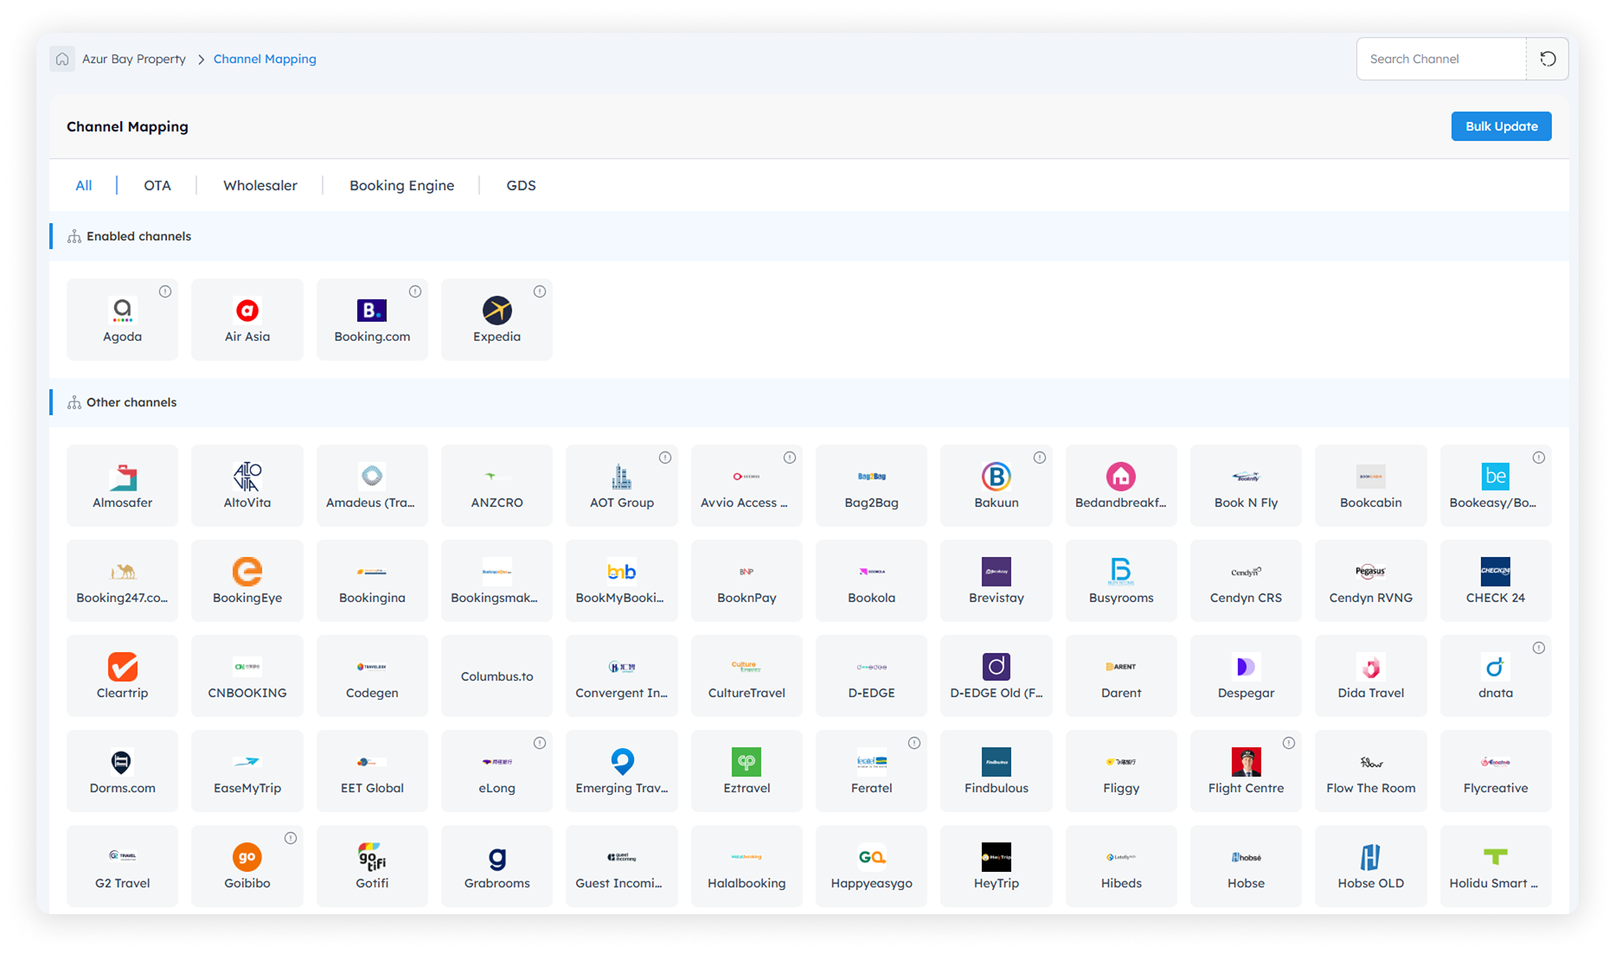Image resolution: width=1615 pixels, height=954 pixels.
Task: Click the Bakuun channel logo
Action: [x=997, y=476]
